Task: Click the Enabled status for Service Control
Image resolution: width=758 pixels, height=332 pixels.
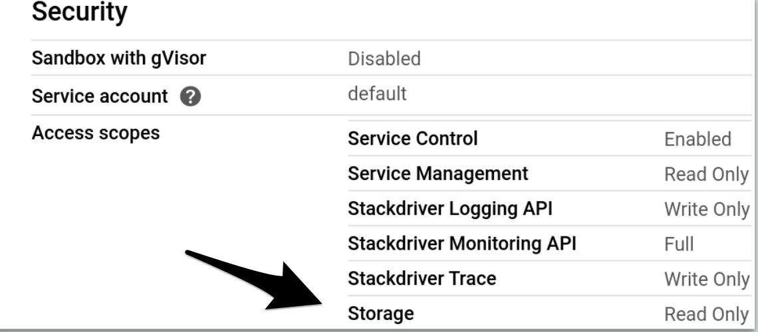Action: 697,140
